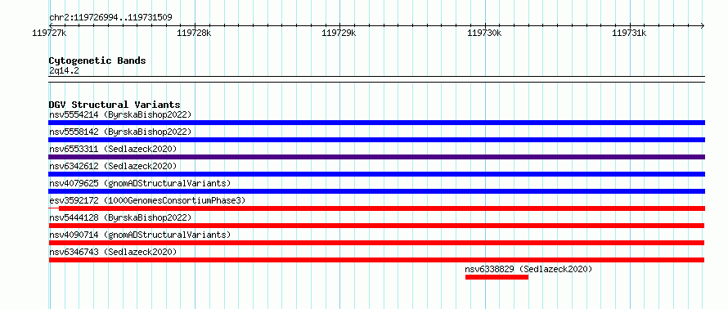The image size is (728, 309).
Task: Select the red bar under nsv6346743
Action: click(x=376, y=260)
